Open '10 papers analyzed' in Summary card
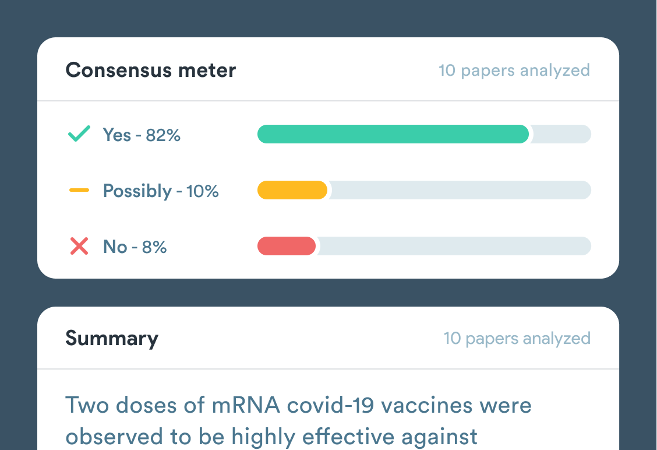The width and height of the screenshot is (657, 450). [x=517, y=338]
